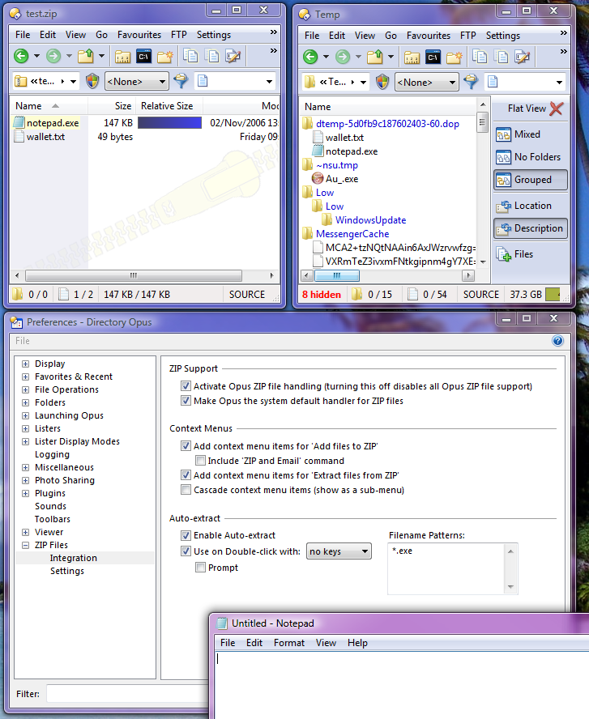589x719 pixels.
Task: Click Up folder icon in test.zip window
Action: click(x=86, y=56)
